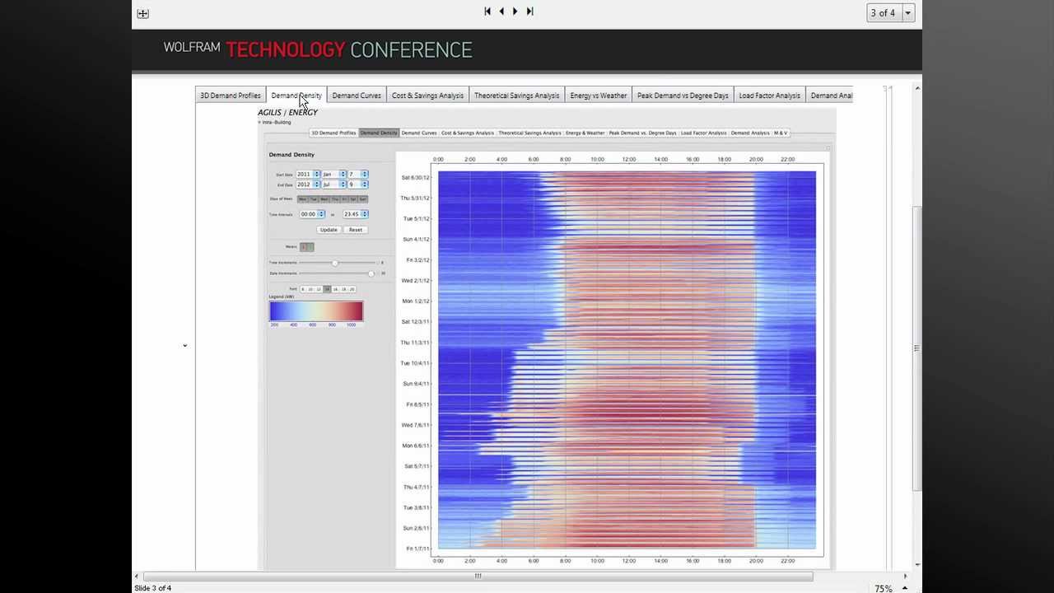
Task: Open Start Date day dropdown 7
Action: coord(358,174)
